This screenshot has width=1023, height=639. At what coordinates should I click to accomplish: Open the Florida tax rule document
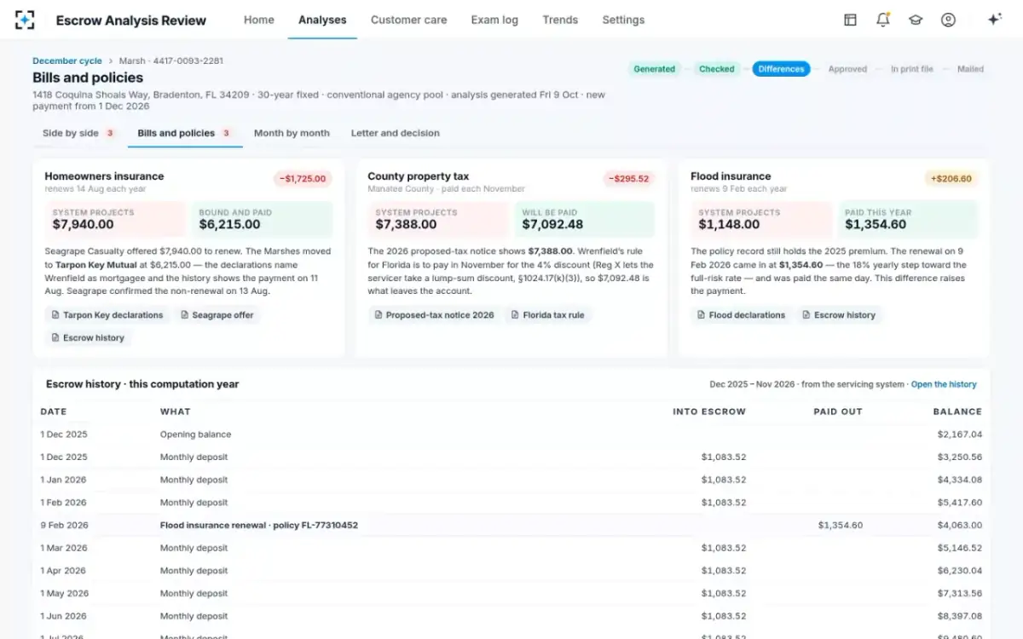coord(548,315)
